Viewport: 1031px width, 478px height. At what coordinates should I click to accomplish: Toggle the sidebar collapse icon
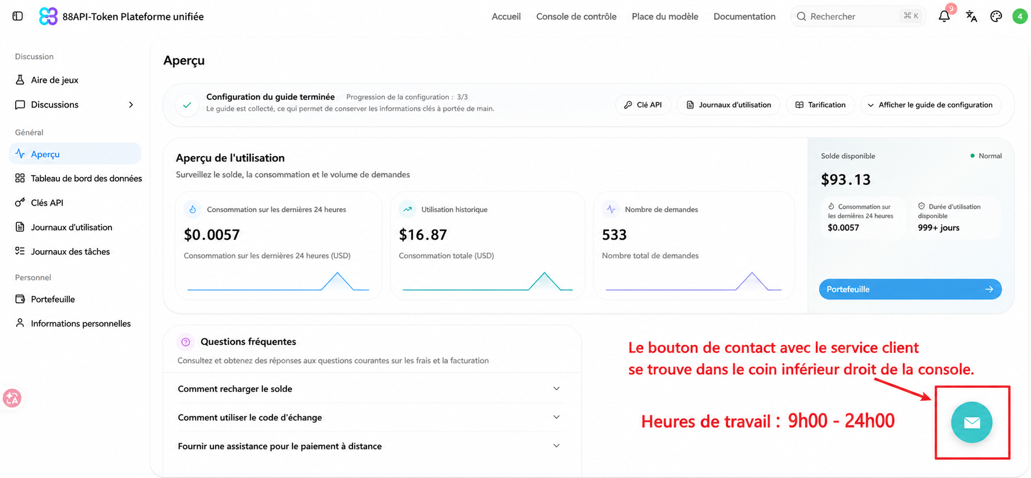(x=18, y=16)
